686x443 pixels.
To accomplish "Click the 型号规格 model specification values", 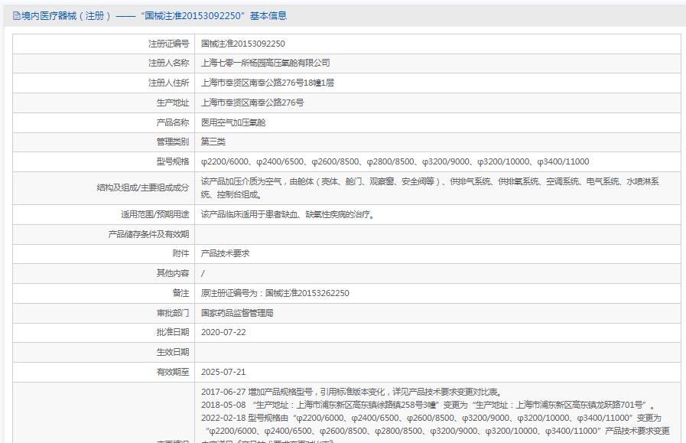I will coord(395,161).
